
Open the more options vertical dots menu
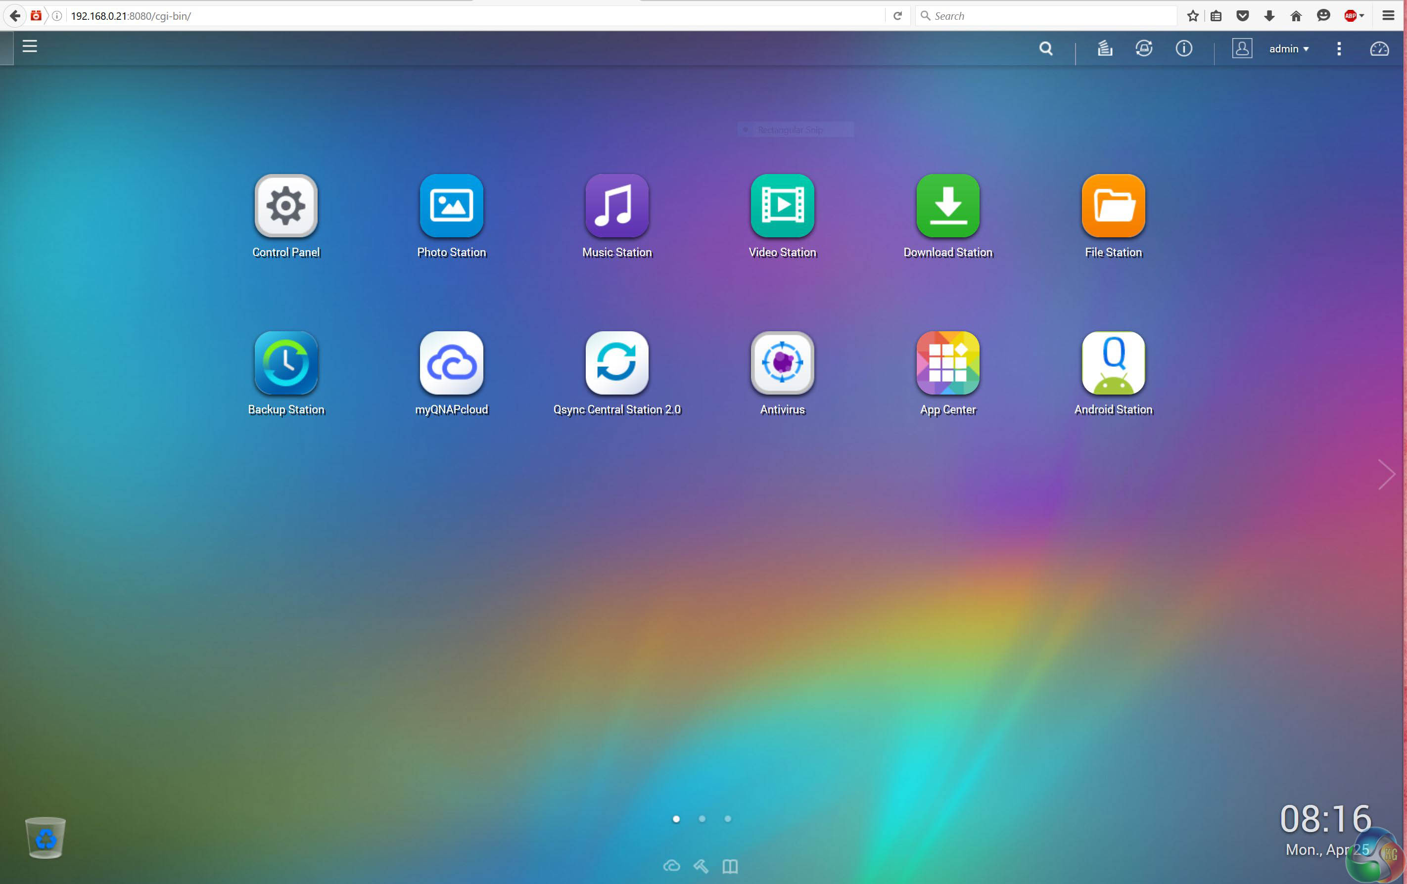click(1339, 49)
